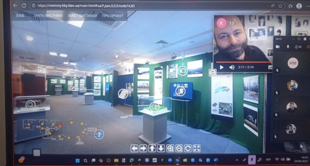Open the participants list showing 12
Viewport: 310px width, 166px height.
298,47
